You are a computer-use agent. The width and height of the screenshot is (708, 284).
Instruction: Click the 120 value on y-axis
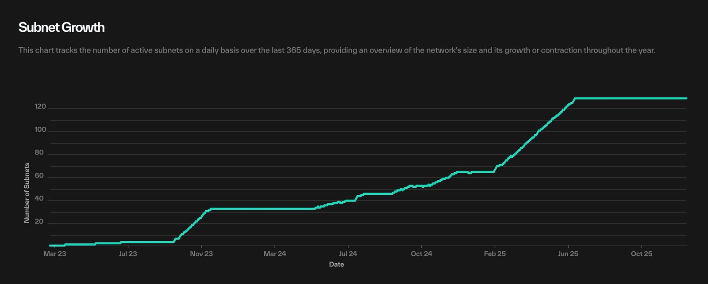coord(40,107)
